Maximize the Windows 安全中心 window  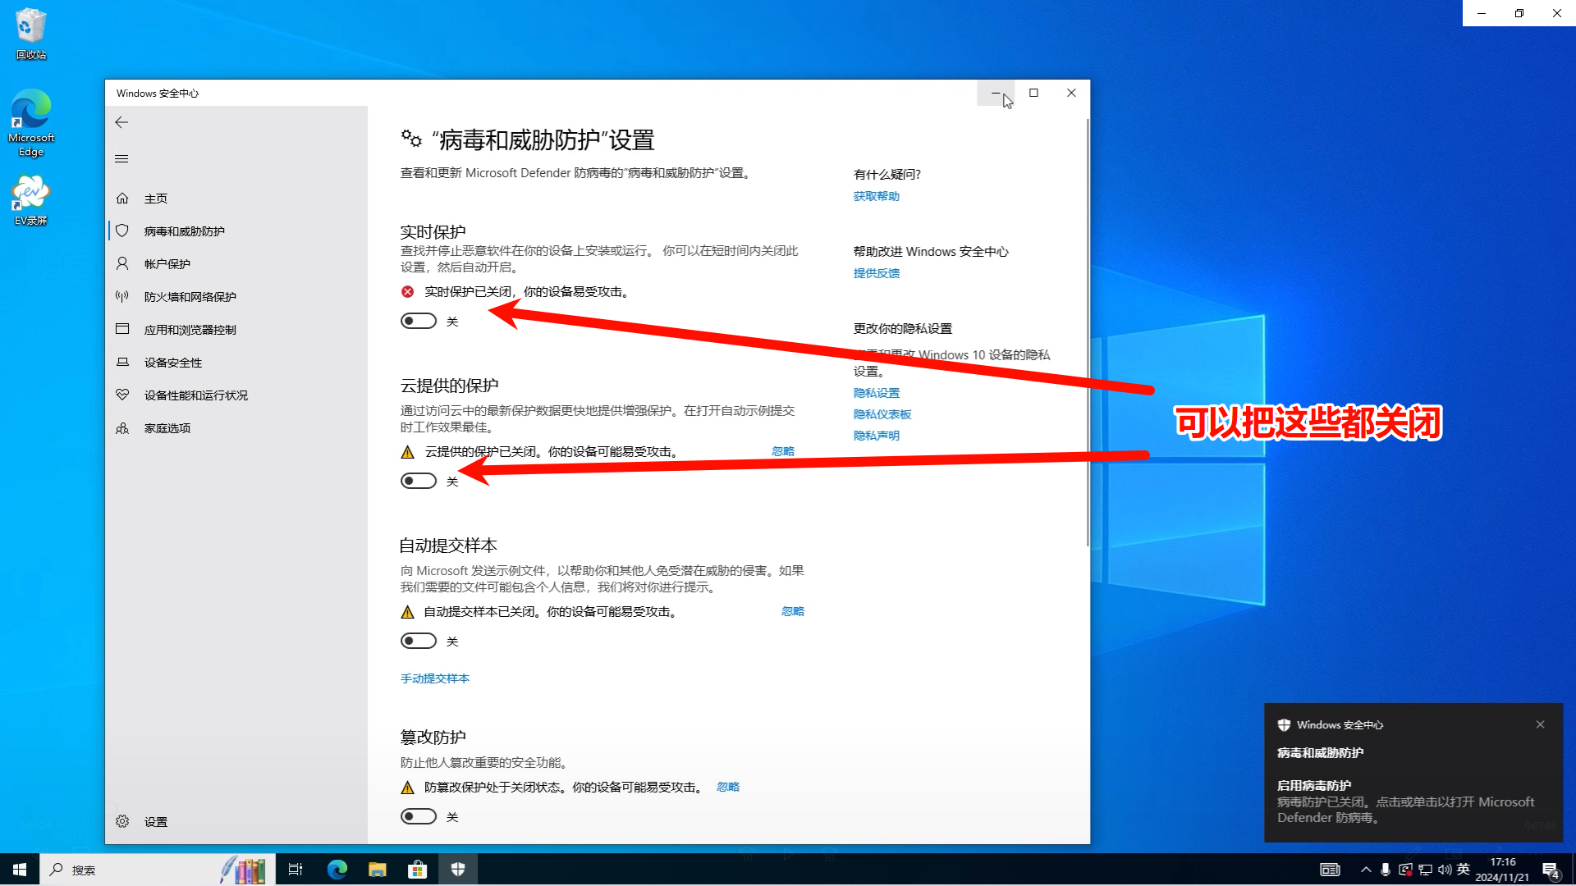coord(1033,93)
